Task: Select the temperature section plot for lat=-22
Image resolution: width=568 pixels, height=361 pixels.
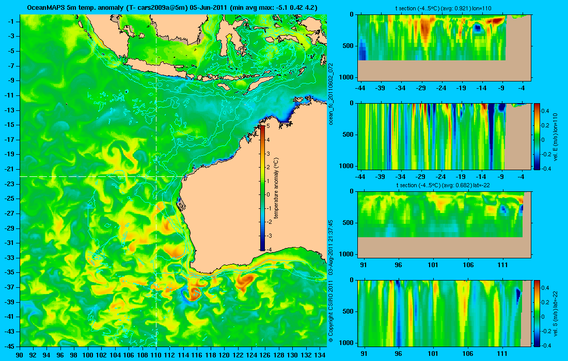Action: (444, 225)
